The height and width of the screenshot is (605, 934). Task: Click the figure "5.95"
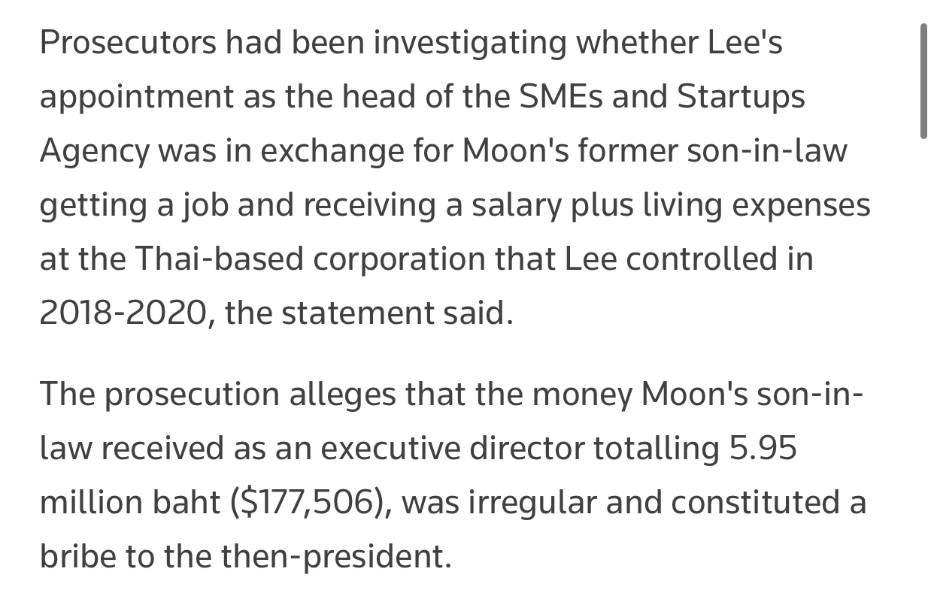(x=762, y=449)
